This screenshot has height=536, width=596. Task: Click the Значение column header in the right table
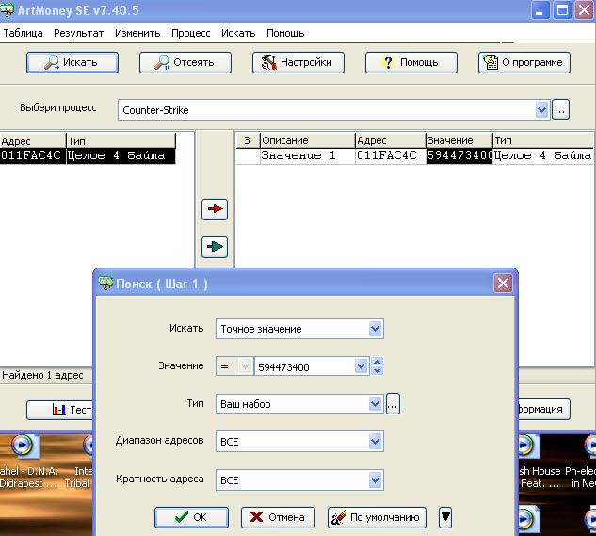[459, 140]
